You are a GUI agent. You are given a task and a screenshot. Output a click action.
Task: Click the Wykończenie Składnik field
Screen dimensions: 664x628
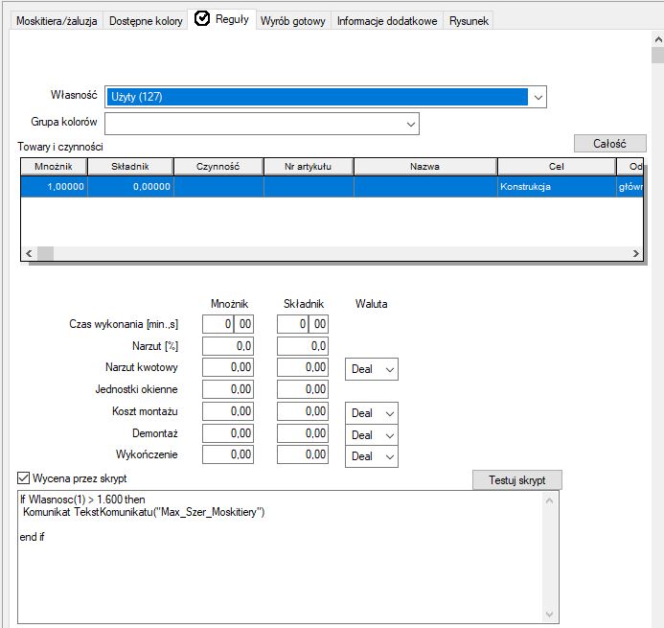(x=303, y=454)
